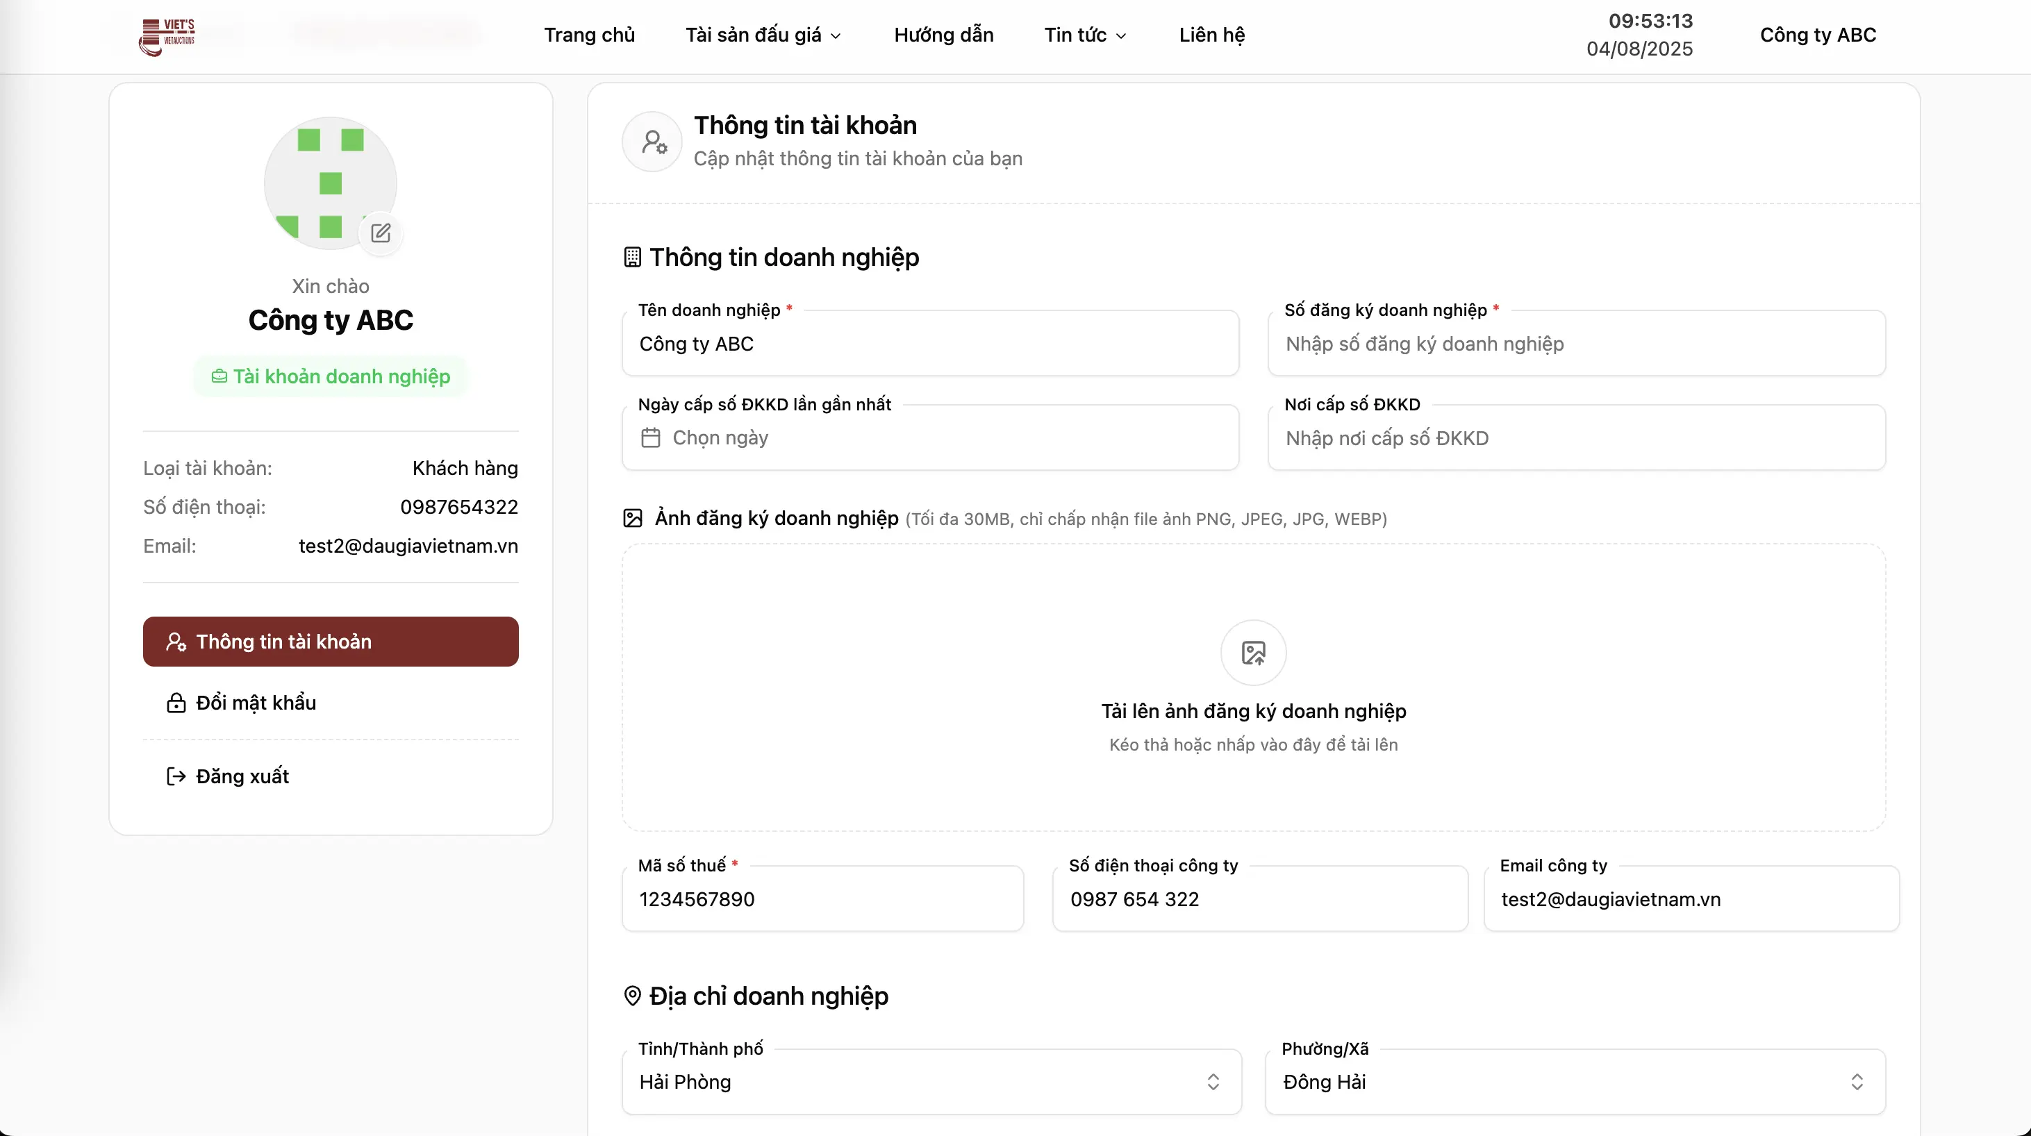
Task: Click the Mã số thuế input field
Action: 822,899
